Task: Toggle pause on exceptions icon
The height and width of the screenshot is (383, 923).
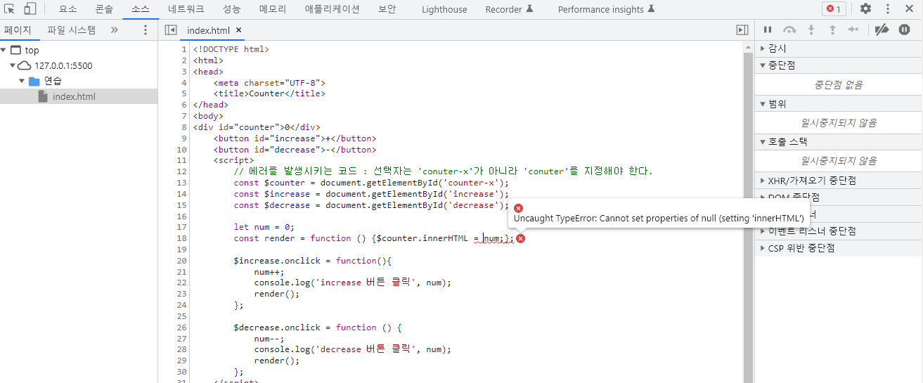Action: [x=905, y=30]
